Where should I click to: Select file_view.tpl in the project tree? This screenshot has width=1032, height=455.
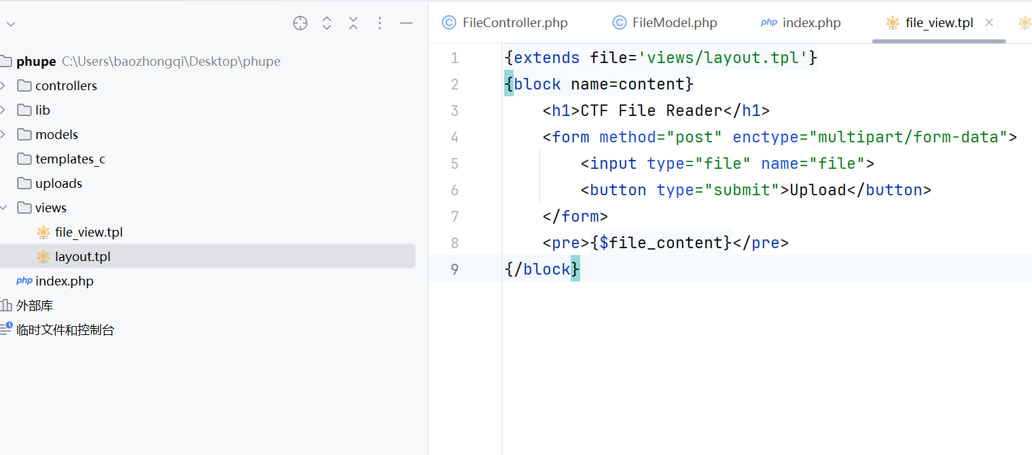(88, 232)
